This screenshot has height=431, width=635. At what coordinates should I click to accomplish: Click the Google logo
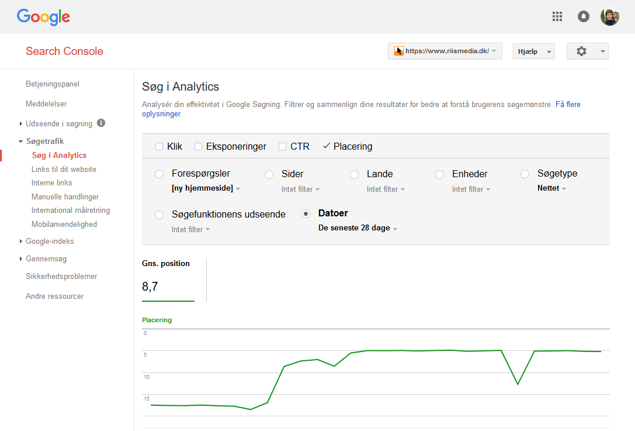(43, 17)
